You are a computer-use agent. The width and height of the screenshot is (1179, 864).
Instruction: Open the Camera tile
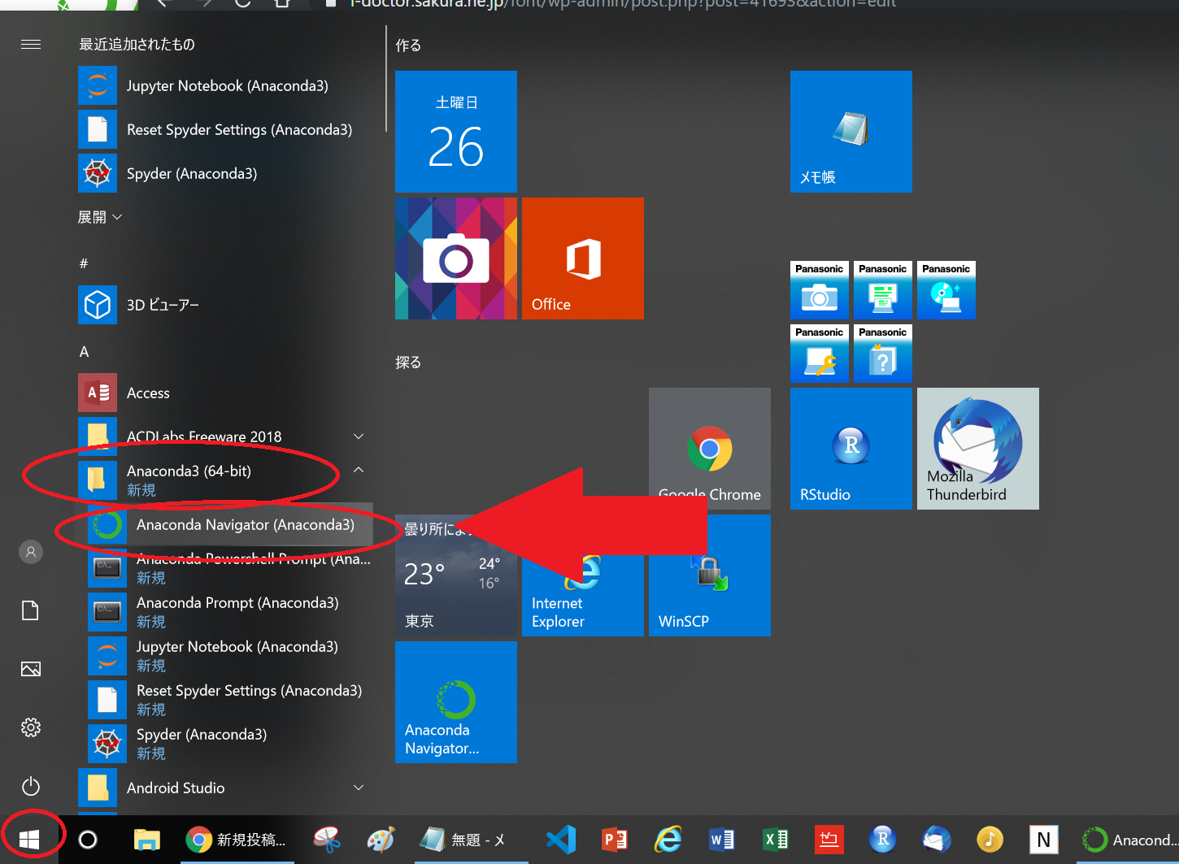tap(456, 258)
